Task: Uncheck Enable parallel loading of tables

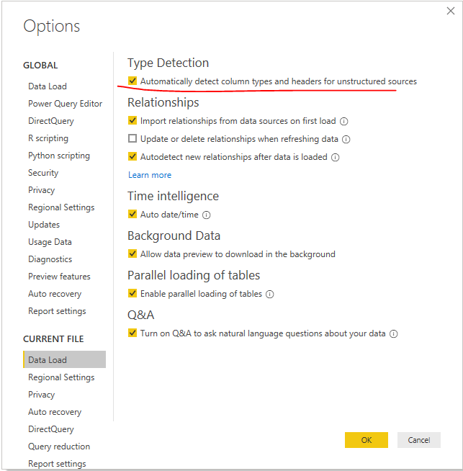Action: (132, 293)
